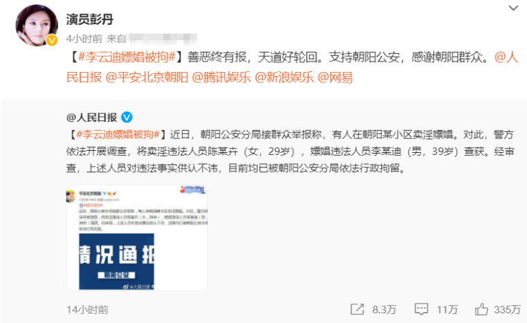Screen dimensions: 527x323
Task: Click the repost share icon
Action: tap(357, 309)
